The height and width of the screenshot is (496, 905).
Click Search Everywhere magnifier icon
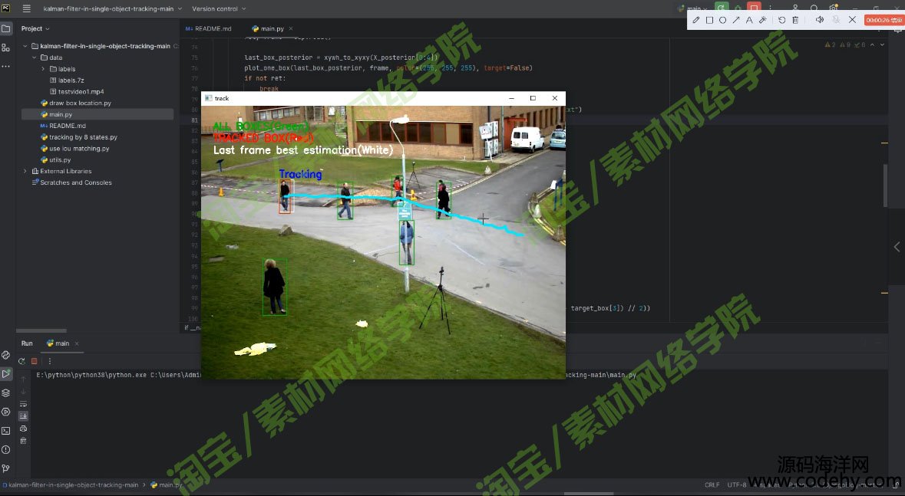[814, 8]
